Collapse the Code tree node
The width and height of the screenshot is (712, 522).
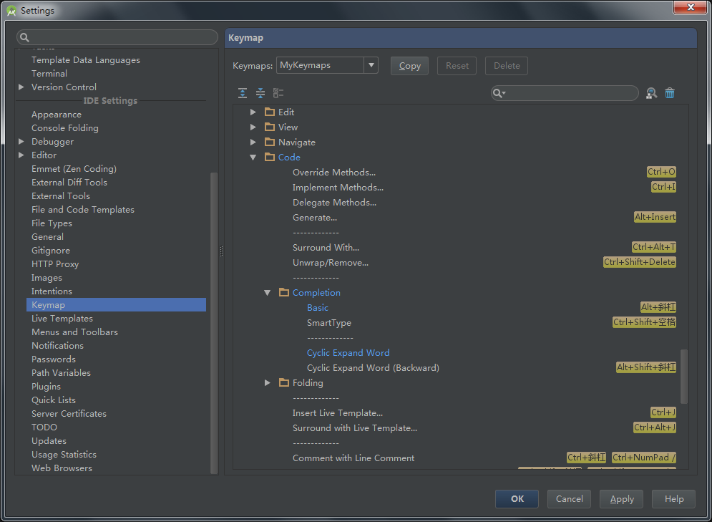[253, 158]
